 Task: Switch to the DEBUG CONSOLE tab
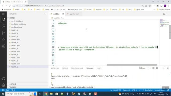(x=77, y=68)
